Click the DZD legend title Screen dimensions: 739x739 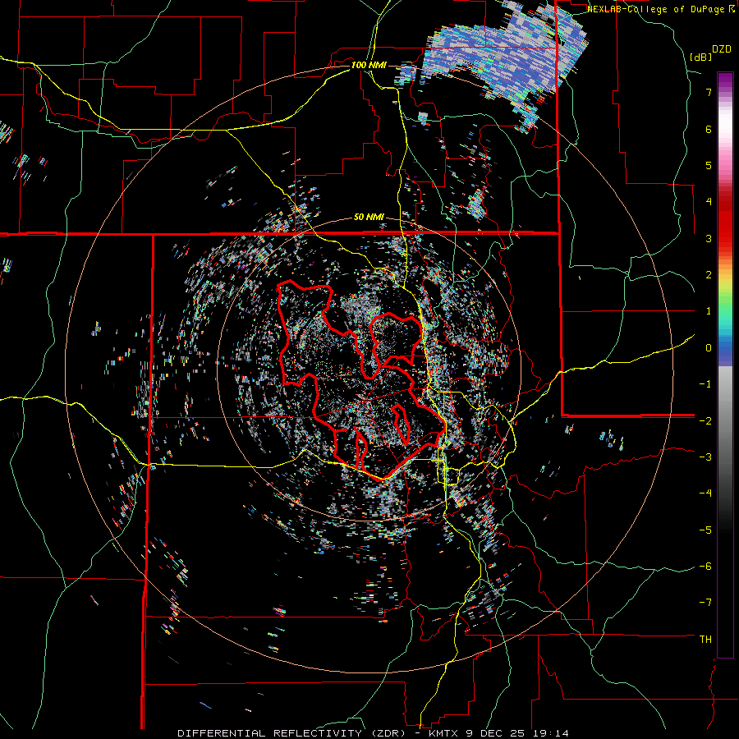722,49
